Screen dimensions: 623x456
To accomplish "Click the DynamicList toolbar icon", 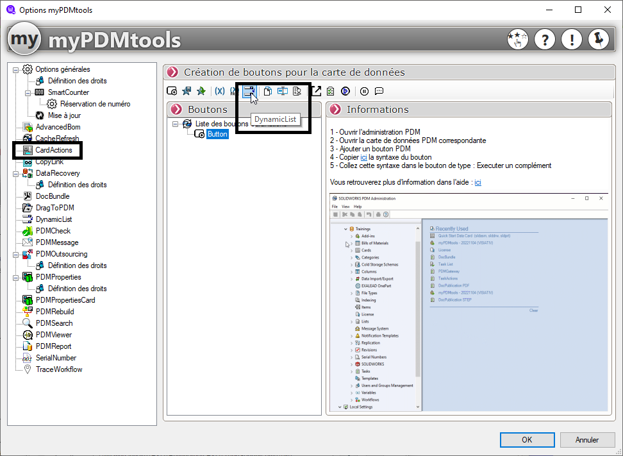I will (249, 91).
